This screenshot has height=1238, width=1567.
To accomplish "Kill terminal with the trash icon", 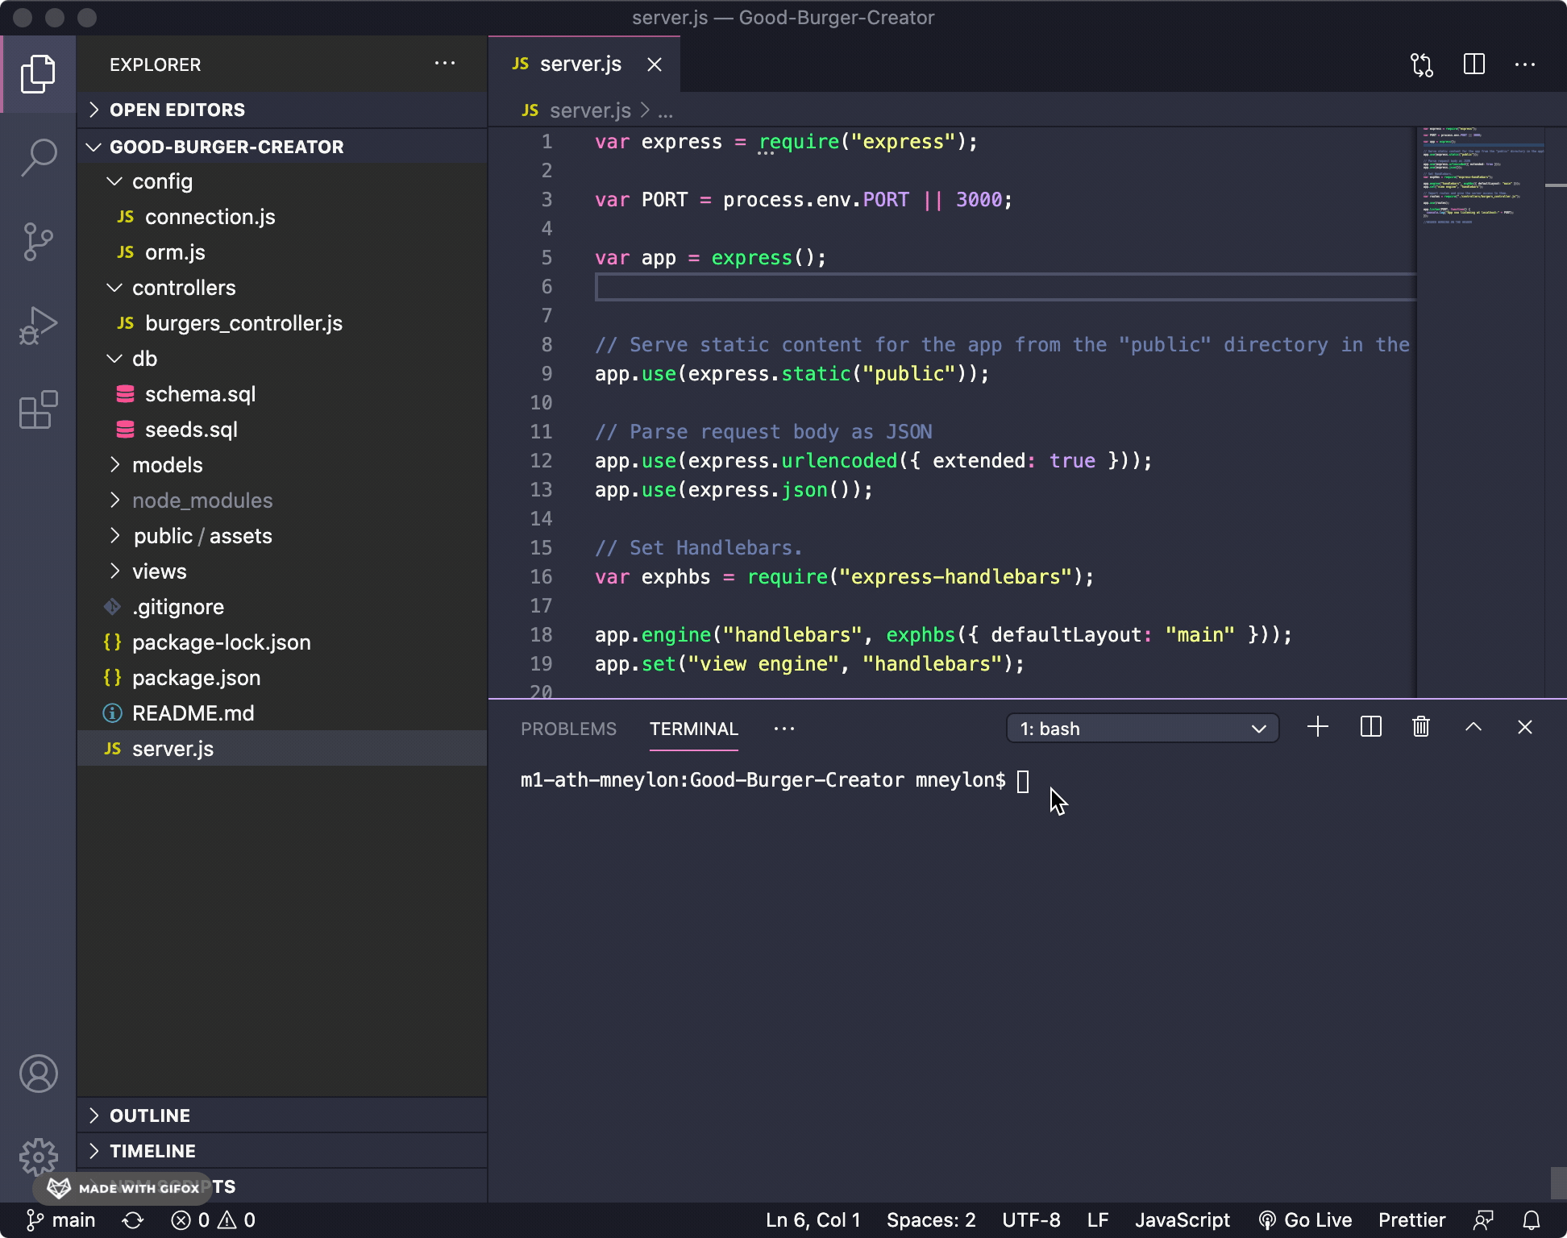I will (1421, 727).
